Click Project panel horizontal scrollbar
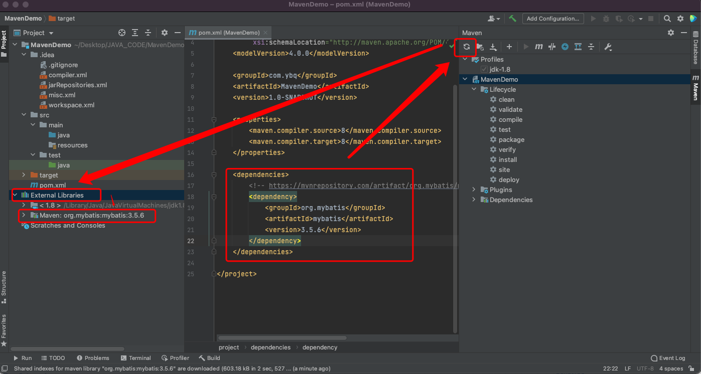Image resolution: width=701 pixels, height=374 pixels. pos(67,348)
